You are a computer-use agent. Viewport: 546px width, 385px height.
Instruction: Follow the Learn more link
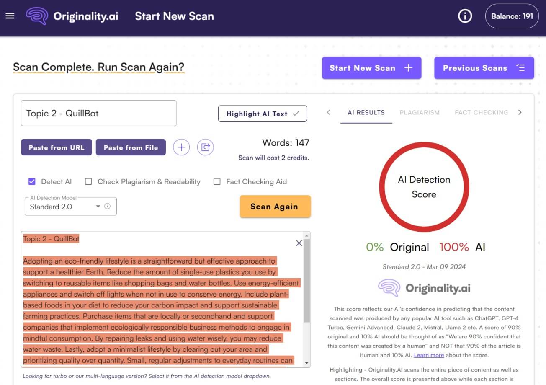(429, 355)
